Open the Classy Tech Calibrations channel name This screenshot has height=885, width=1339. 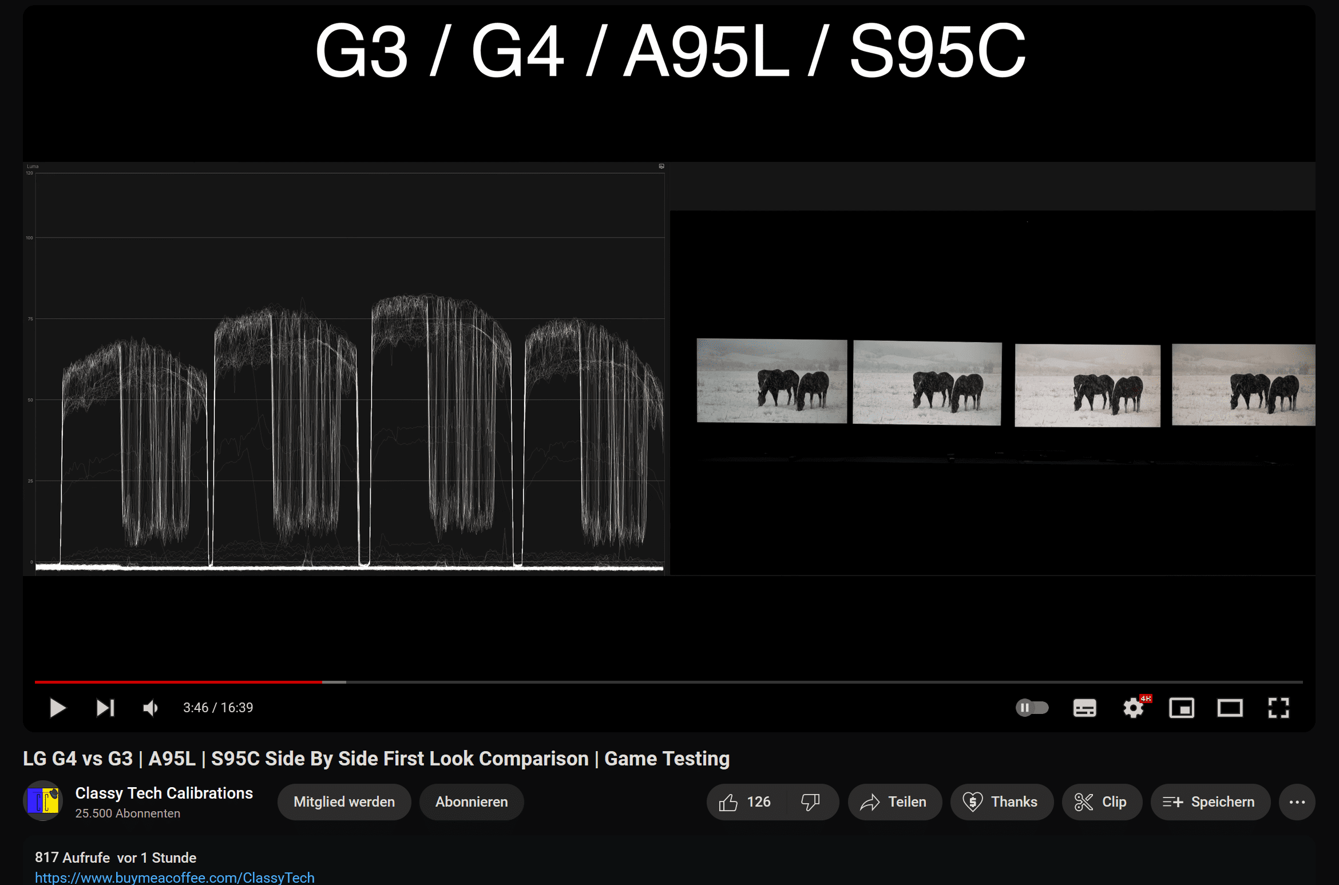164,793
